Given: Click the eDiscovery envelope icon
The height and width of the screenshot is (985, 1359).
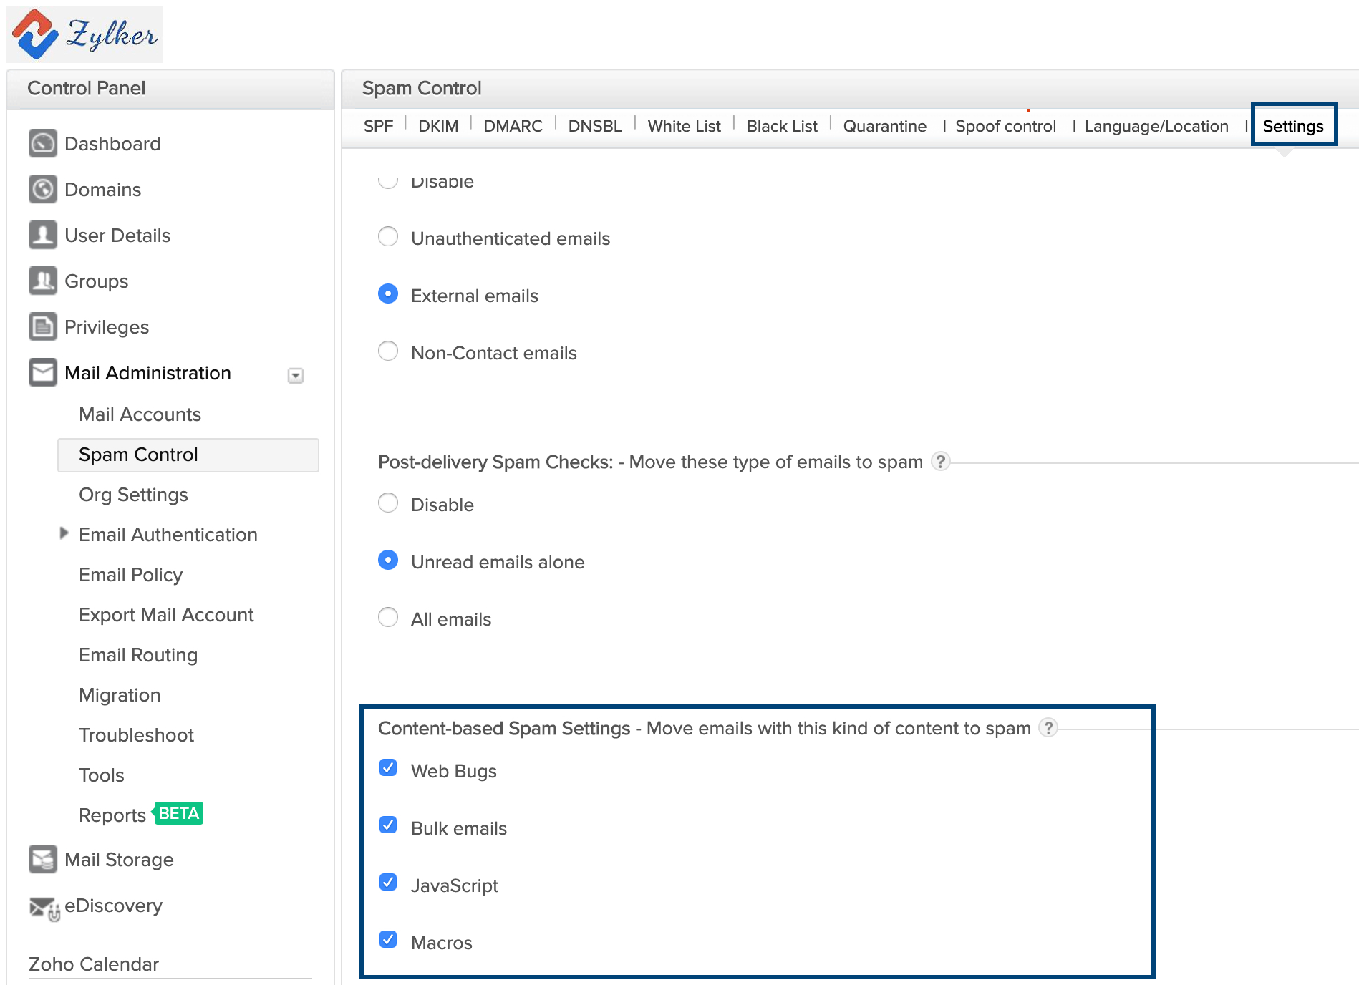Looking at the screenshot, I should pyautogui.click(x=44, y=907).
